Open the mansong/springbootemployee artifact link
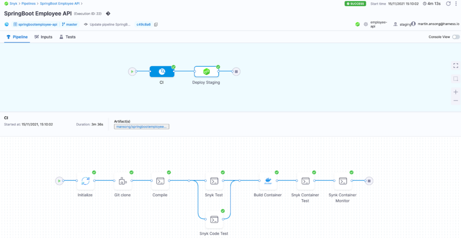The width and height of the screenshot is (461, 238). click(142, 127)
